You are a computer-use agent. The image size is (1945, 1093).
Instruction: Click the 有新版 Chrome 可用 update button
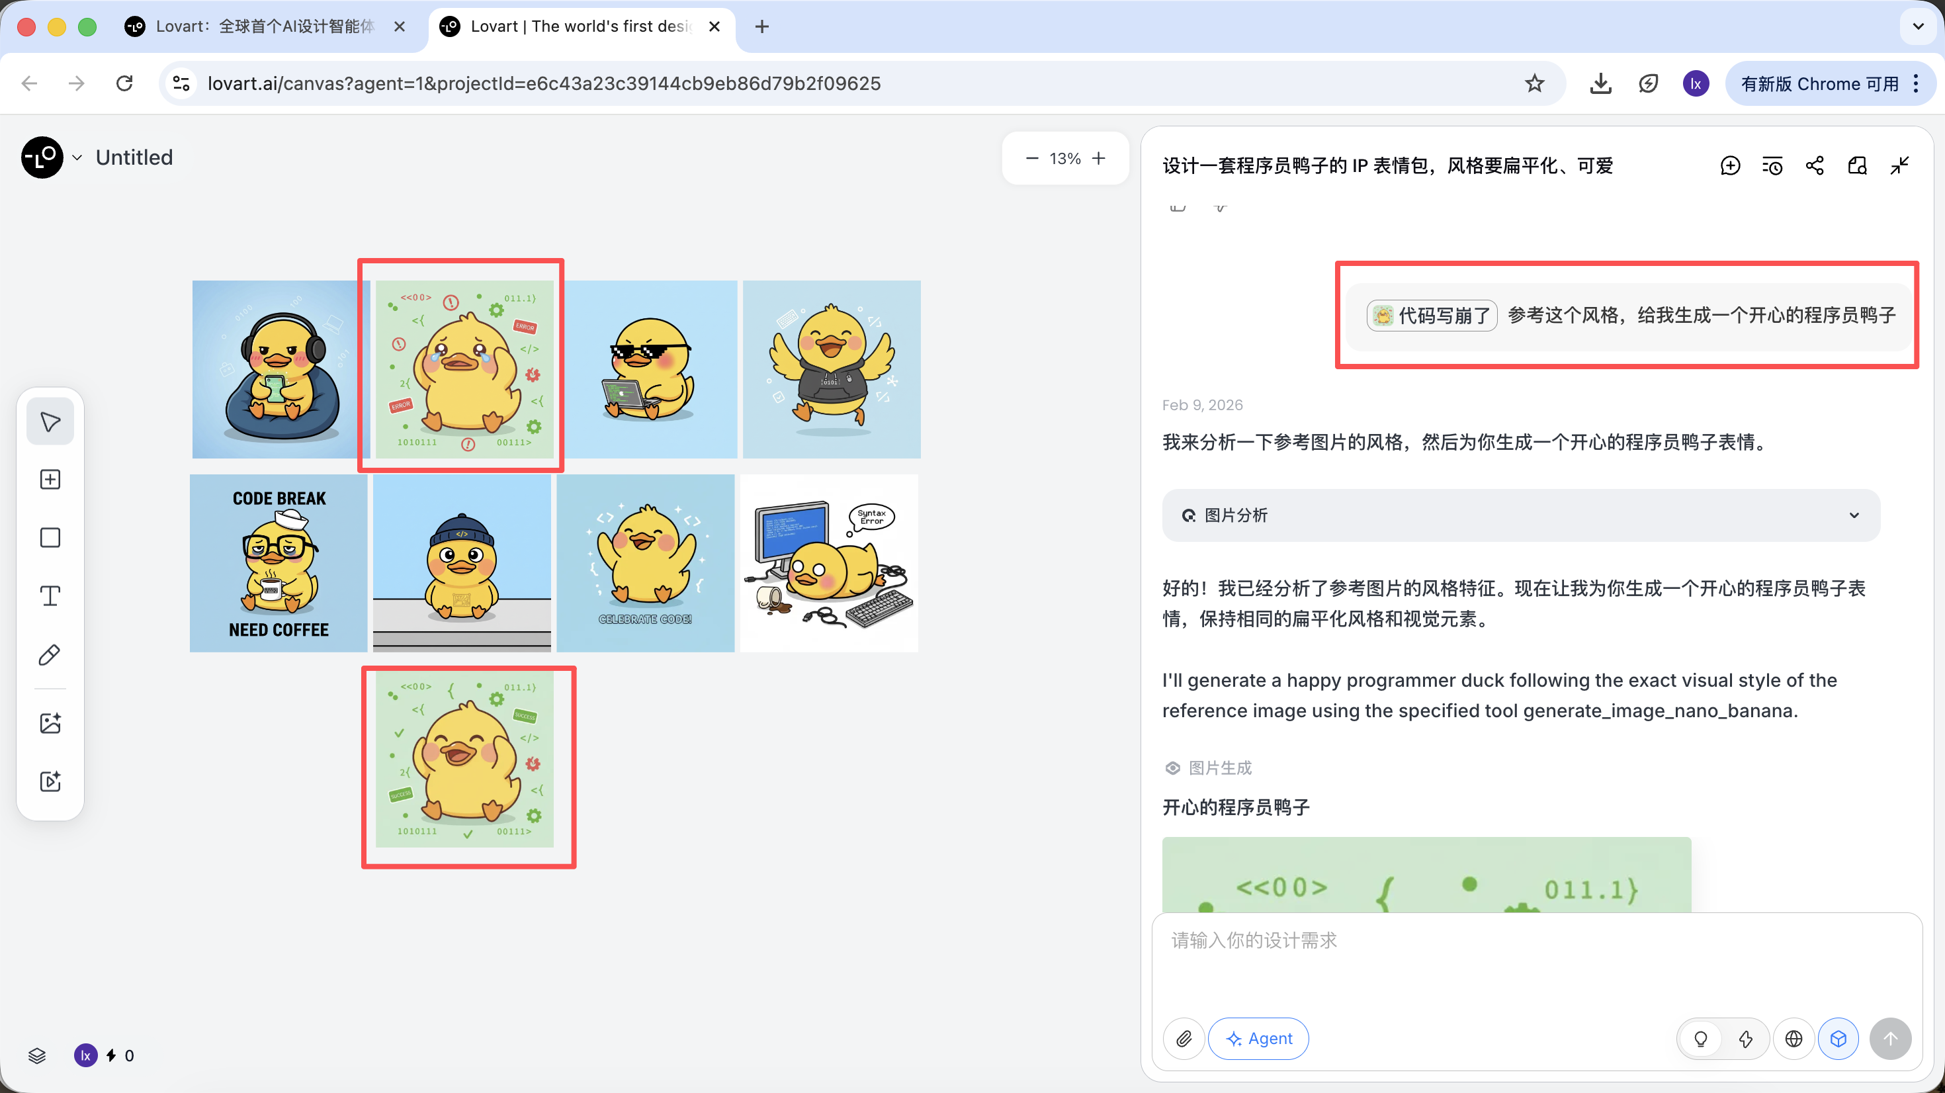click(1820, 83)
